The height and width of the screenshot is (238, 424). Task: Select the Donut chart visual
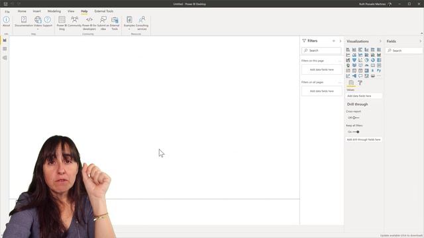[372, 60]
